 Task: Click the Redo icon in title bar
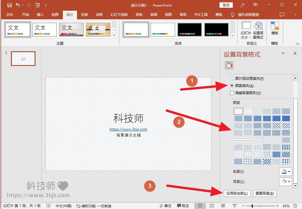click(x=29, y=5)
